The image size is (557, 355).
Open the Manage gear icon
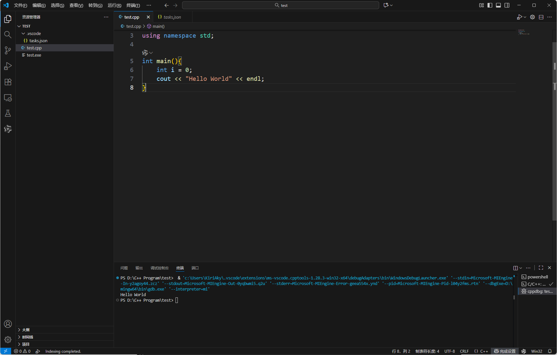click(x=8, y=340)
